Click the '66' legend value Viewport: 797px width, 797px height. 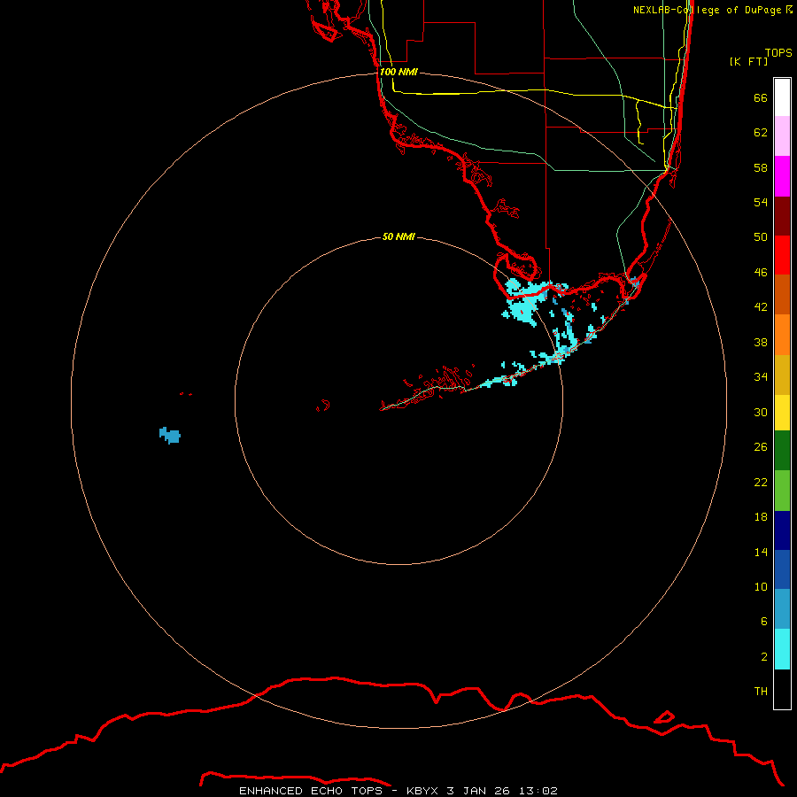coord(761,97)
